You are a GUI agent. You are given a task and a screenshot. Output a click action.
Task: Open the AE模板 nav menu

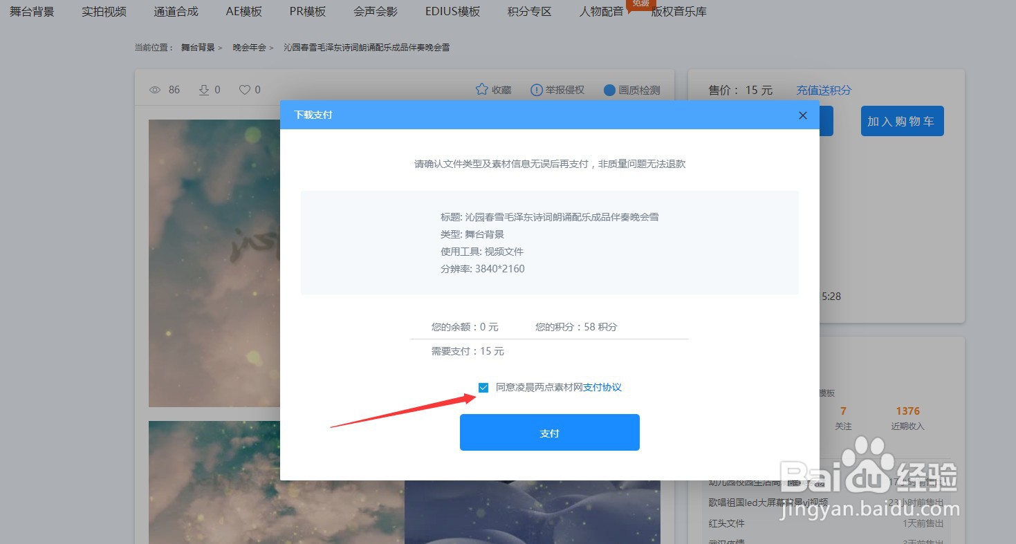(243, 12)
